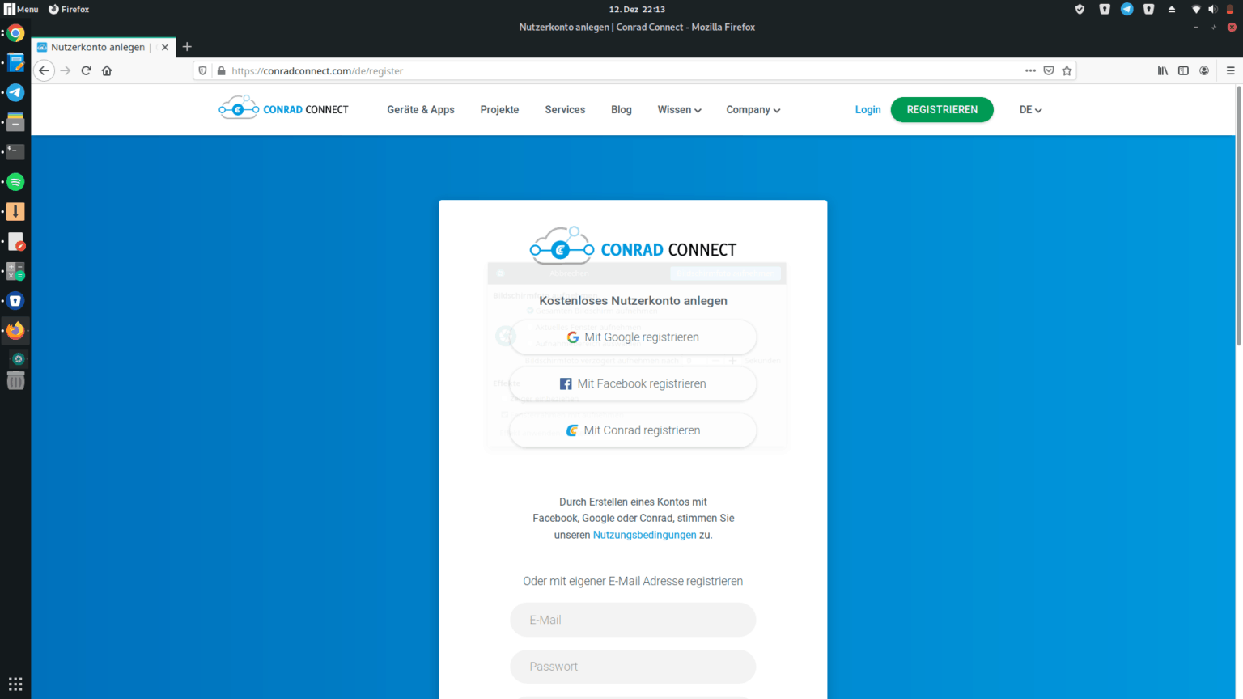Click Conrad Connect logo in header
This screenshot has height=699, width=1243.
click(283, 108)
